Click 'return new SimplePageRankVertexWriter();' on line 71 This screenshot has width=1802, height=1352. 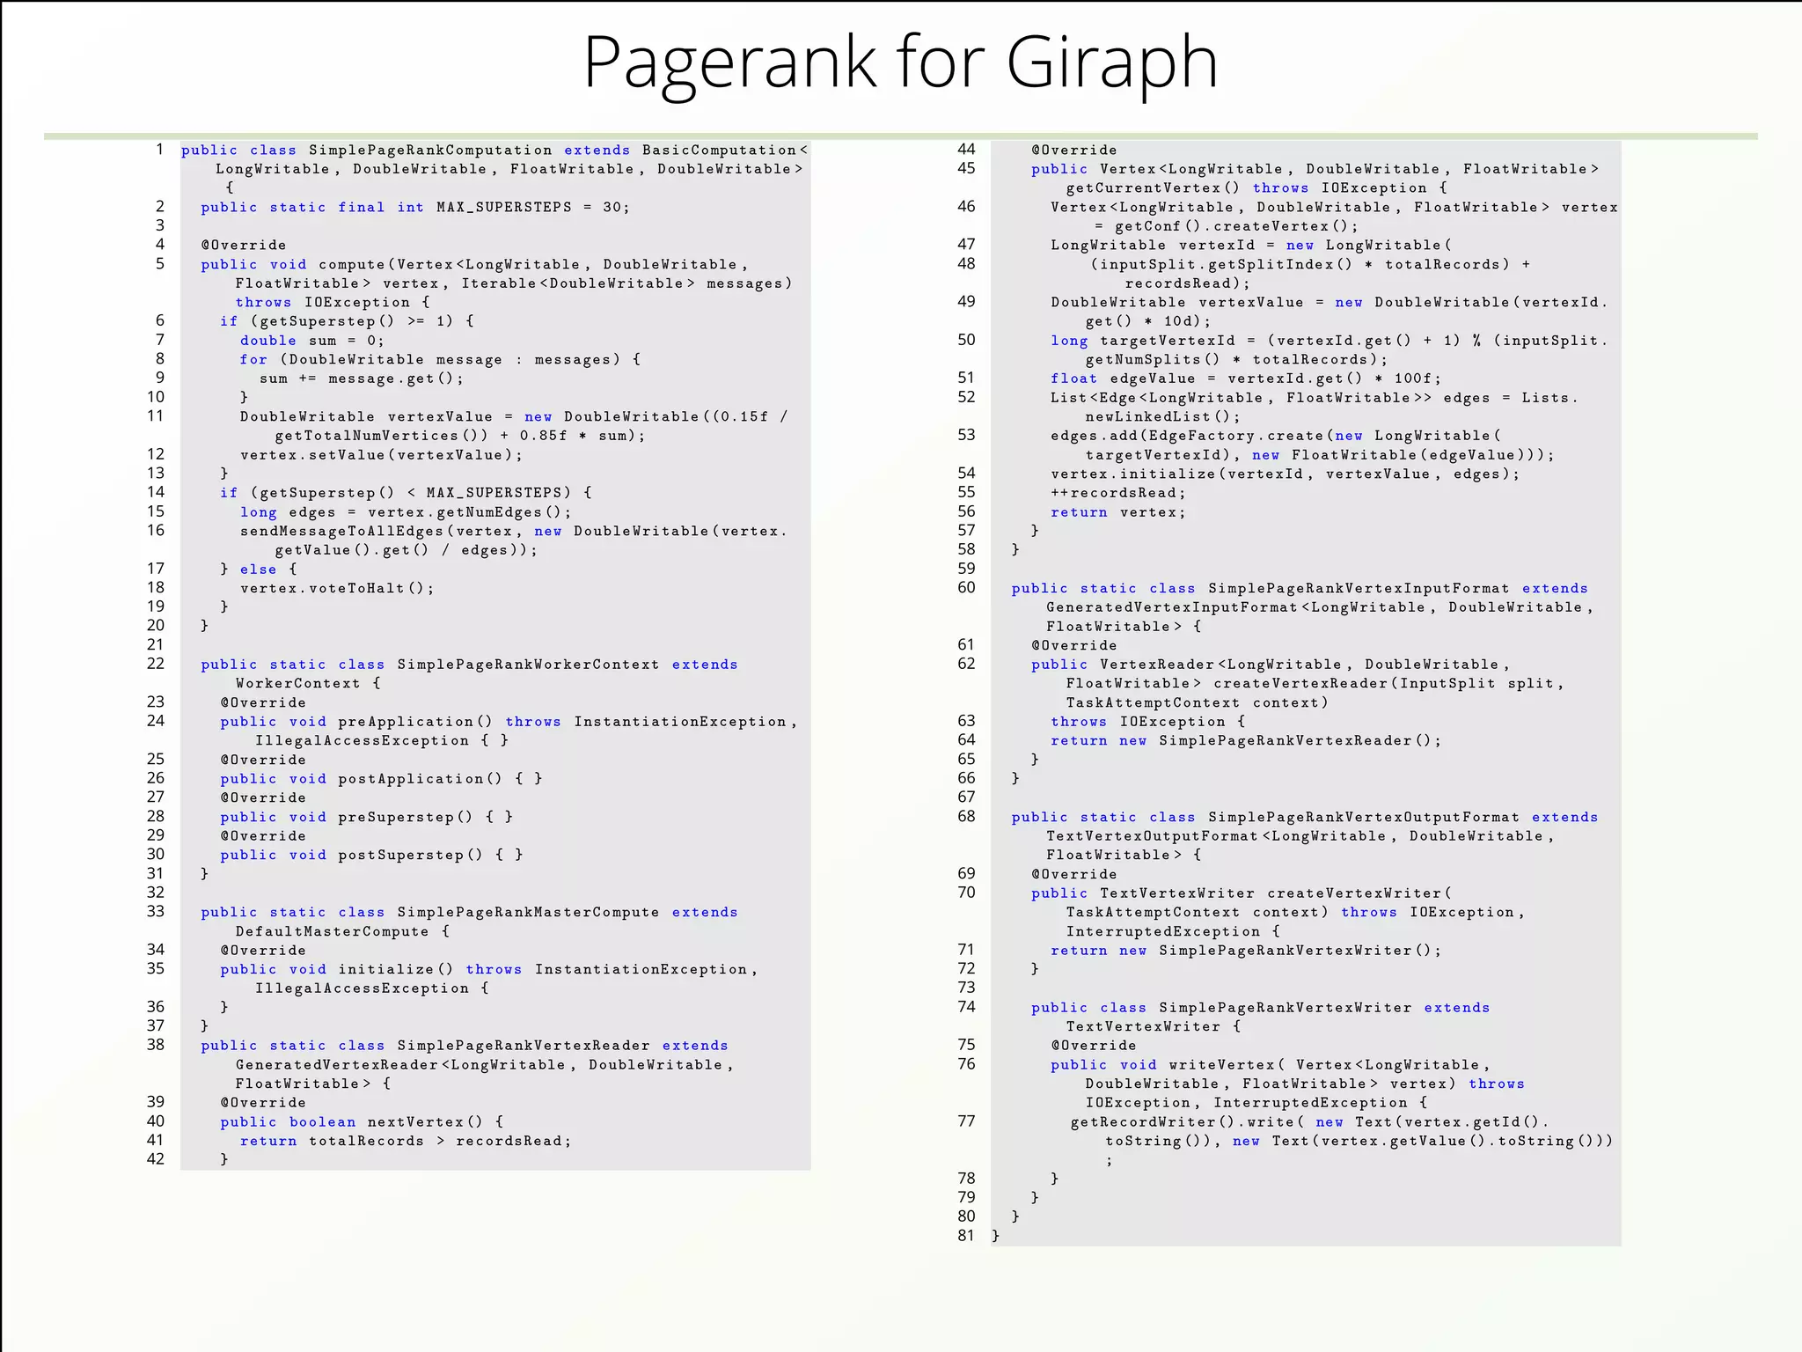click(1246, 951)
